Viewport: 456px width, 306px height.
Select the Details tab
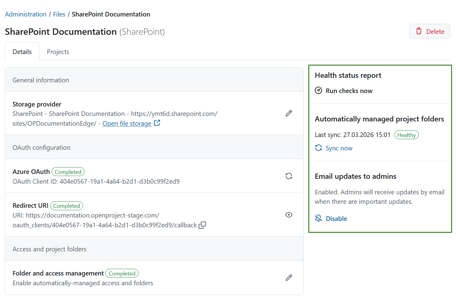click(22, 51)
